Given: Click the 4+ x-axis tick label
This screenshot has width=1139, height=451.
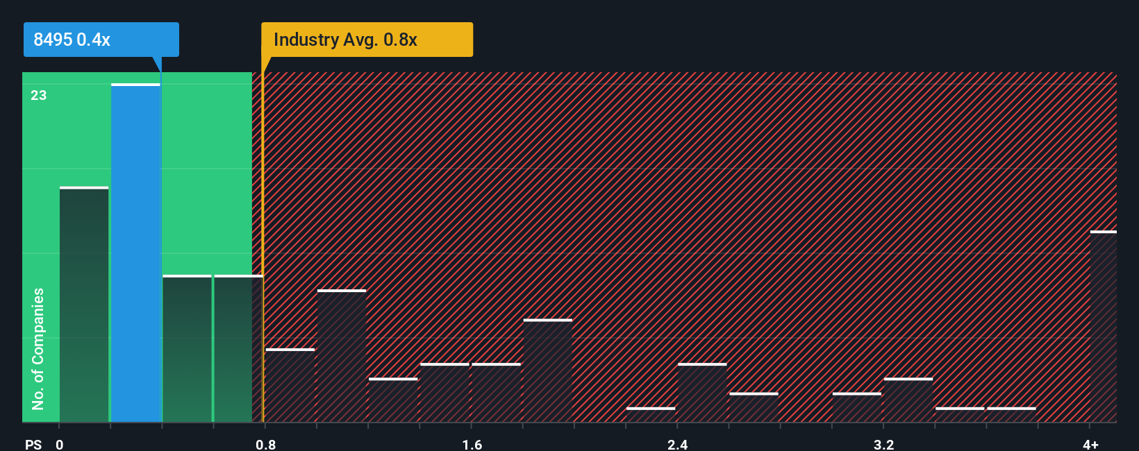Looking at the screenshot, I should [1091, 444].
